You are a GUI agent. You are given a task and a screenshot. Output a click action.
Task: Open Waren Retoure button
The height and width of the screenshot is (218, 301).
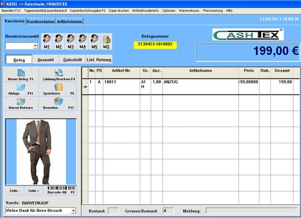click(21, 104)
